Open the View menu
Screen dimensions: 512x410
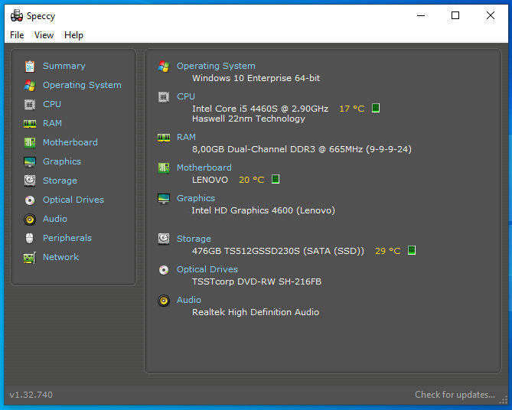(44, 35)
